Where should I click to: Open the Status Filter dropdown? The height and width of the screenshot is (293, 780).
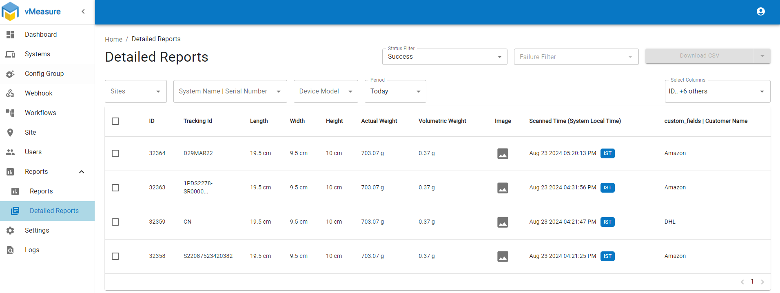pos(444,57)
